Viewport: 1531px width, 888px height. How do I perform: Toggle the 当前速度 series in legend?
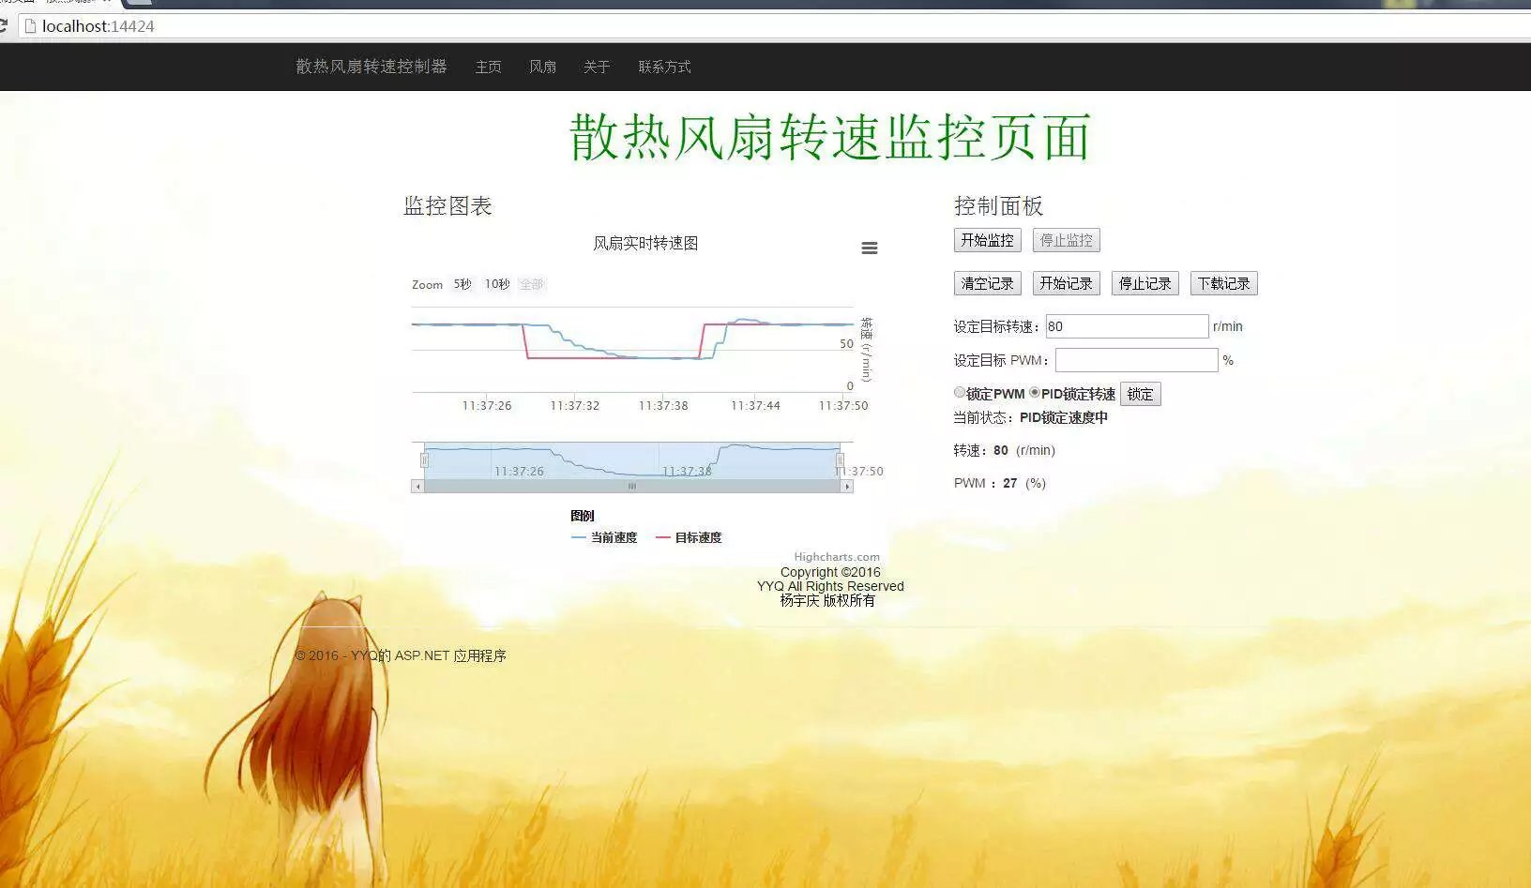point(605,537)
